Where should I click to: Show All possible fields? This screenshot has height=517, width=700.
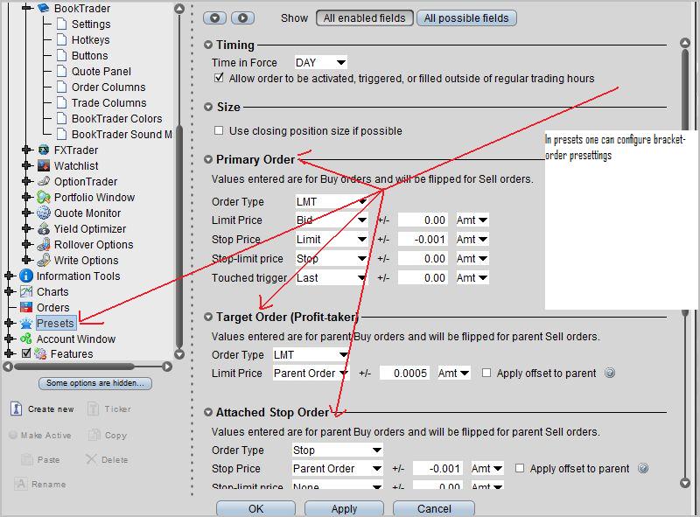[x=466, y=17]
